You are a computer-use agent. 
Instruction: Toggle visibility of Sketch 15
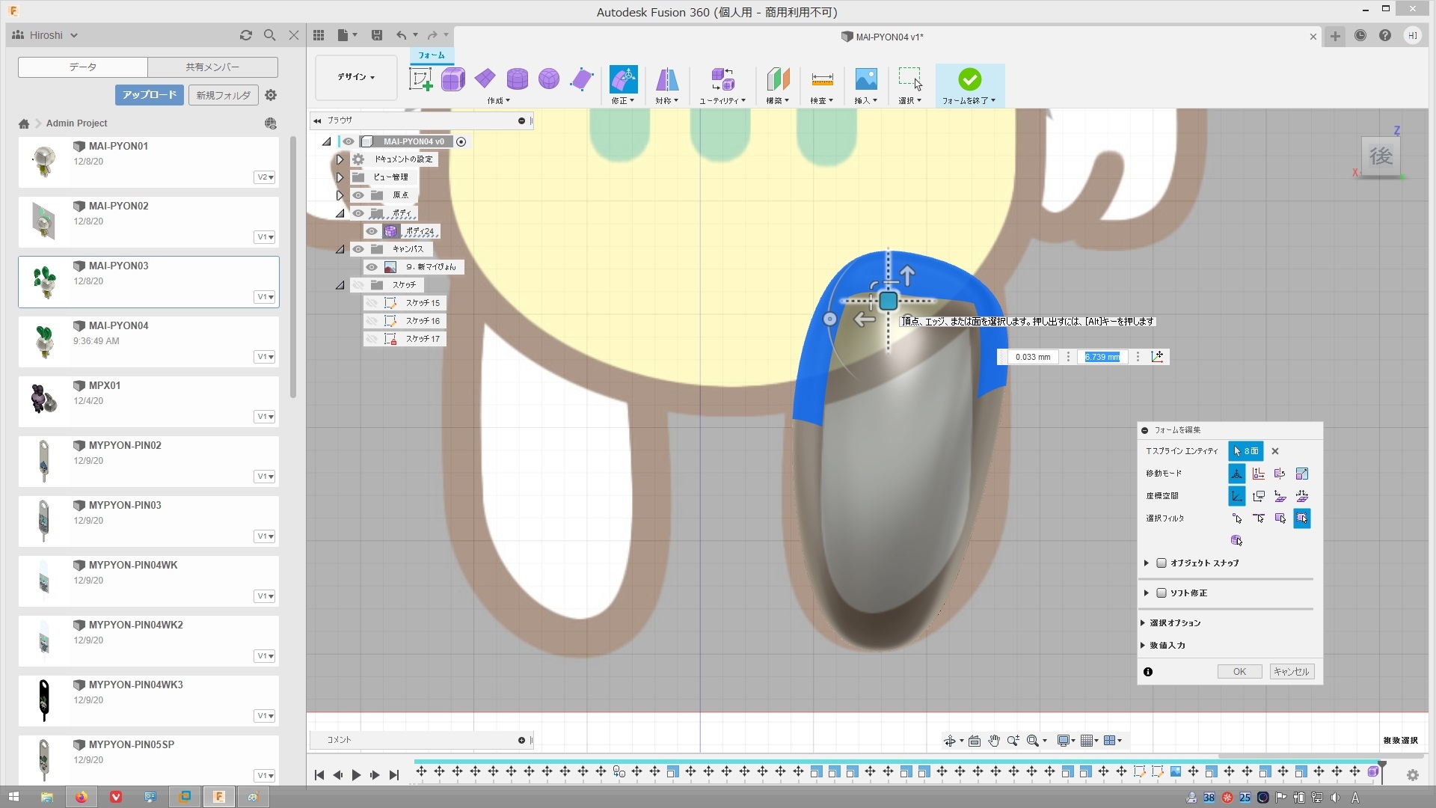pyautogui.click(x=372, y=303)
